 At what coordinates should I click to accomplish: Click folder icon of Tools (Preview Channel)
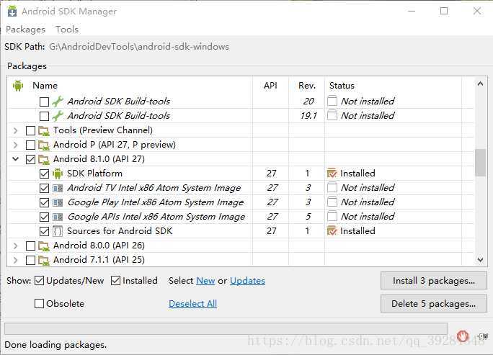click(43, 130)
